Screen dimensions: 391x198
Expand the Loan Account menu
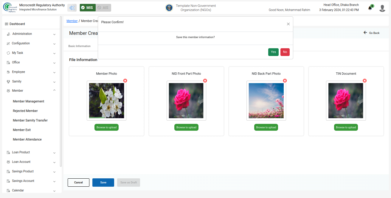pyautogui.click(x=54, y=163)
